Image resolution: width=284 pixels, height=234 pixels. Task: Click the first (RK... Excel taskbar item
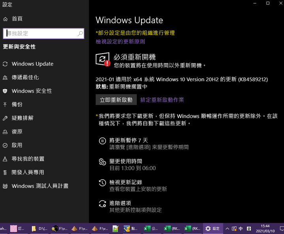tap(172, 228)
